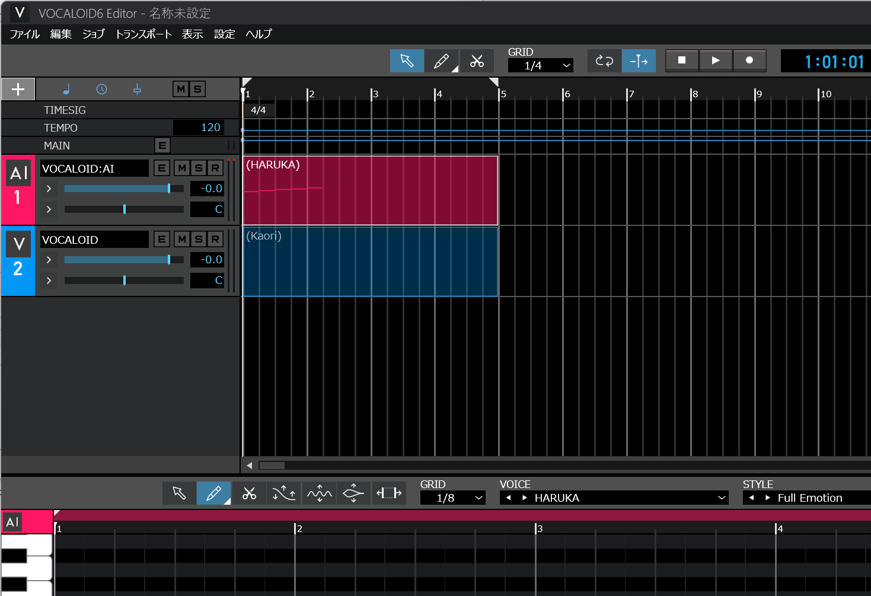871x596 pixels.
Task: Select the arrow tool in top toolbar
Action: tap(407, 61)
